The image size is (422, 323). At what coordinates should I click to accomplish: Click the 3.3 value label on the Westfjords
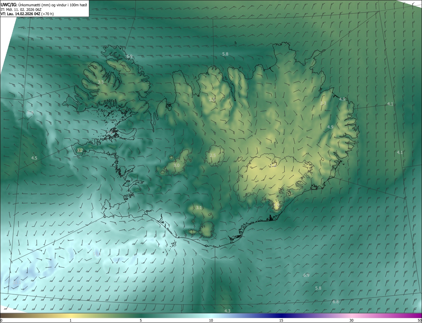(101, 82)
